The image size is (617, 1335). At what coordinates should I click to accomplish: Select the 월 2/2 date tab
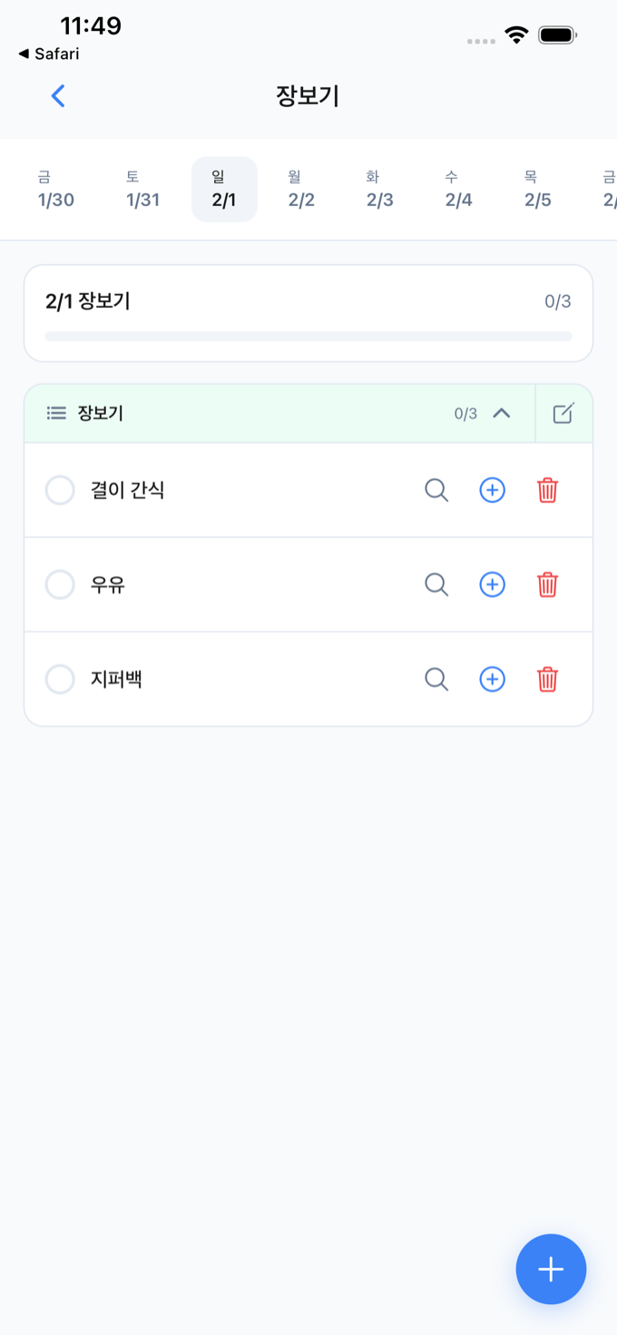(x=300, y=189)
